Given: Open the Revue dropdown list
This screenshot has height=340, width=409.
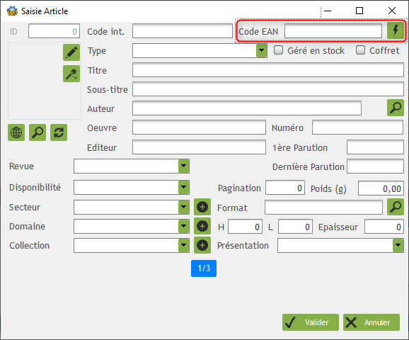Looking at the screenshot, I should (x=184, y=166).
